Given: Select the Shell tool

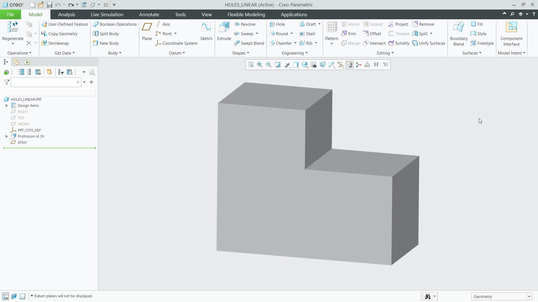Looking at the screenshot, I should point(308,34).
